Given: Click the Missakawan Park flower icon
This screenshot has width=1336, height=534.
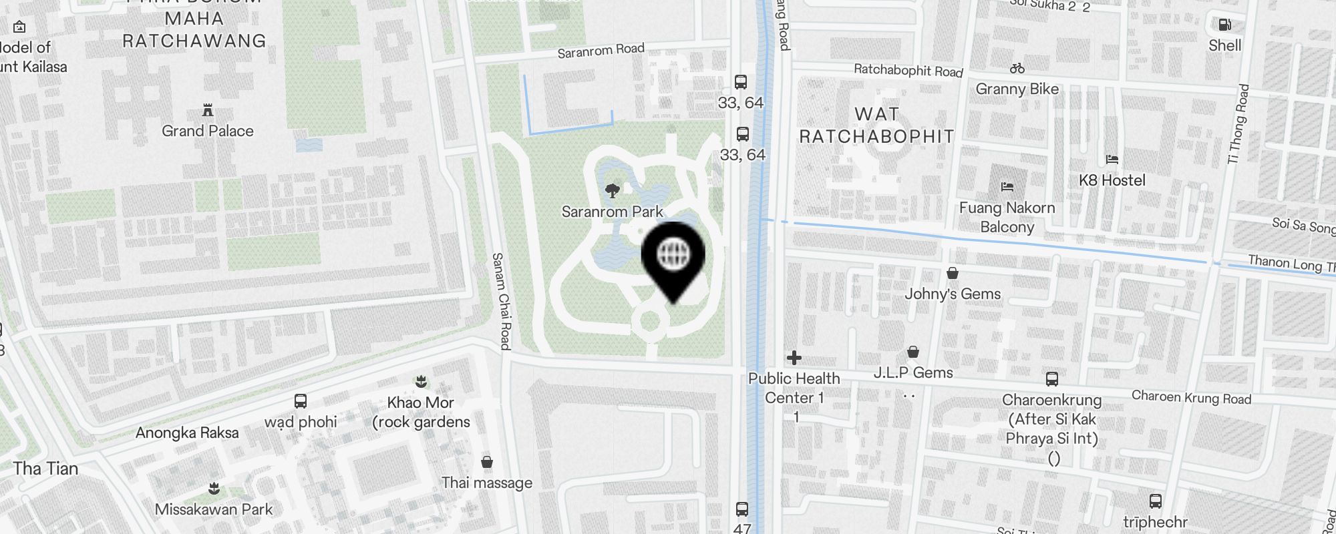Looking at the screenshot, I should coord(214,489).
